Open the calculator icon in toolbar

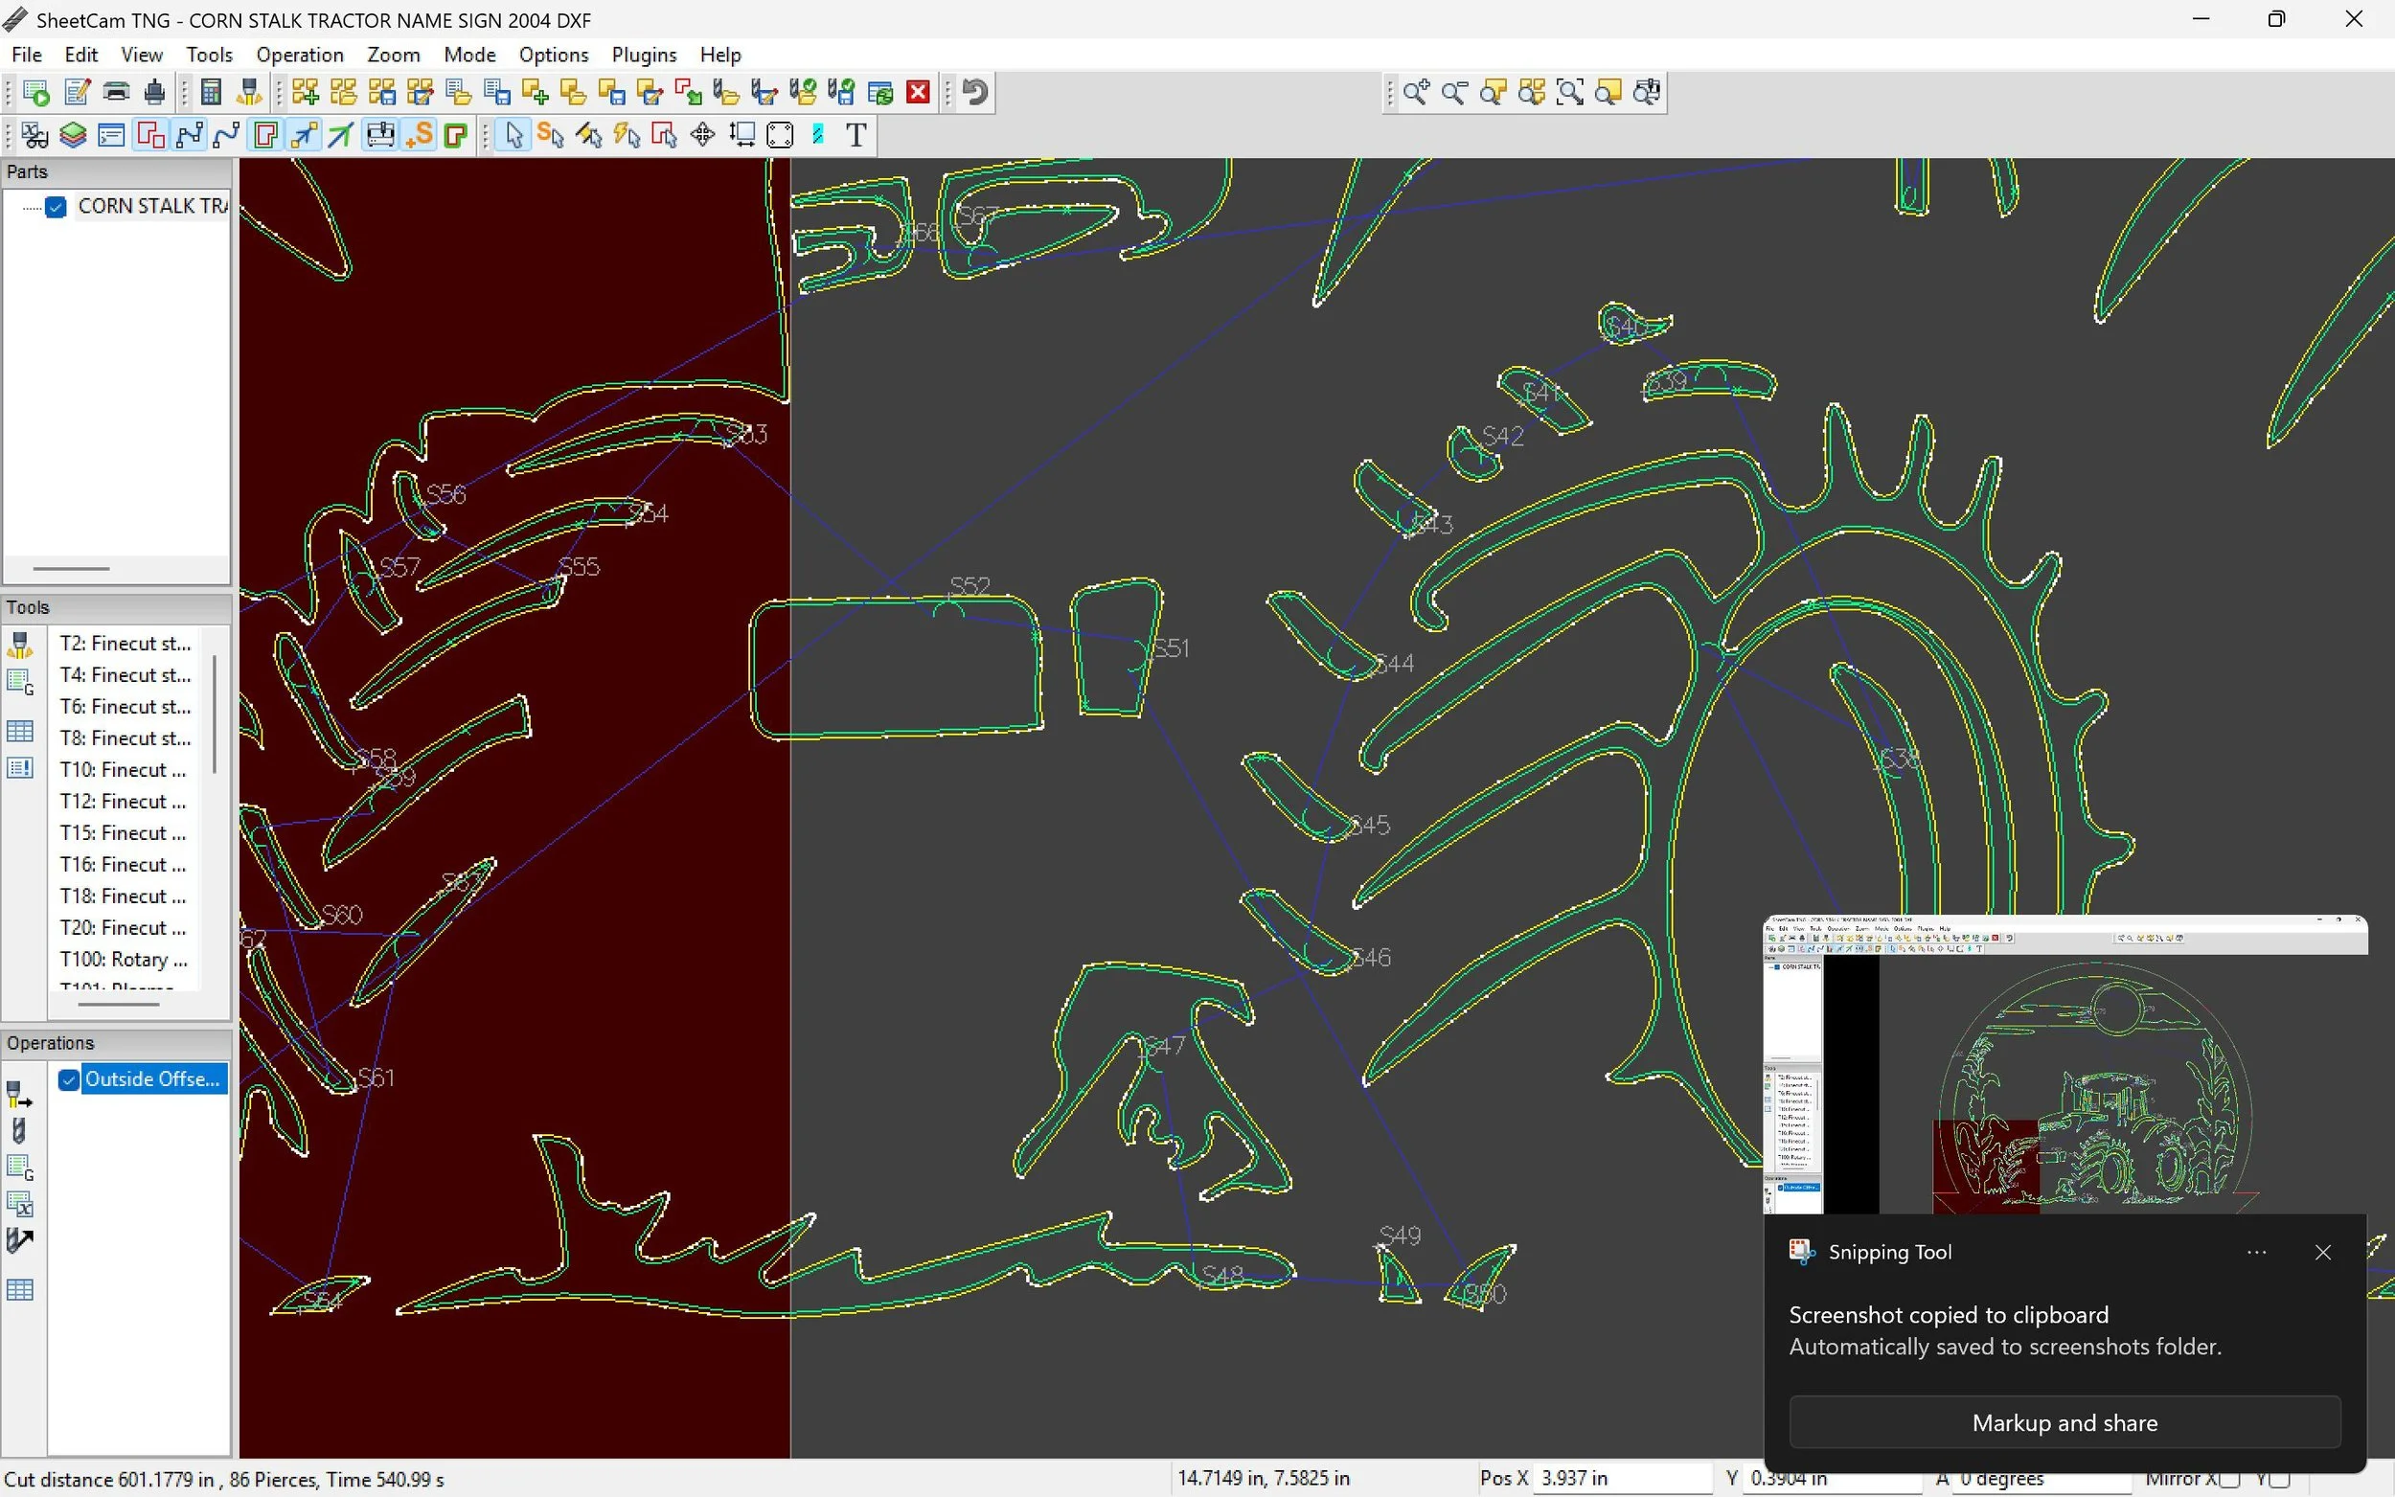click(x=211, y=92)
